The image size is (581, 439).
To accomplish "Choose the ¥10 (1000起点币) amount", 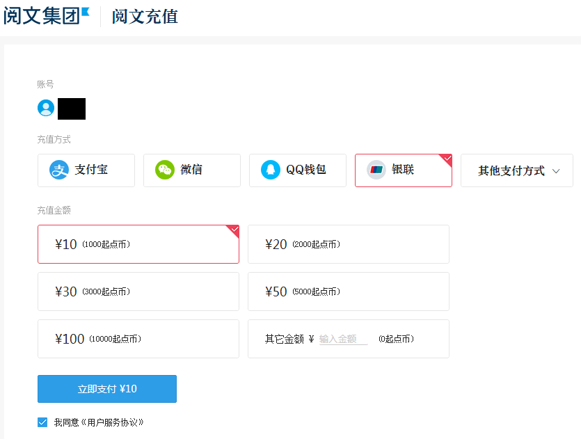I will tap(138, 244).
